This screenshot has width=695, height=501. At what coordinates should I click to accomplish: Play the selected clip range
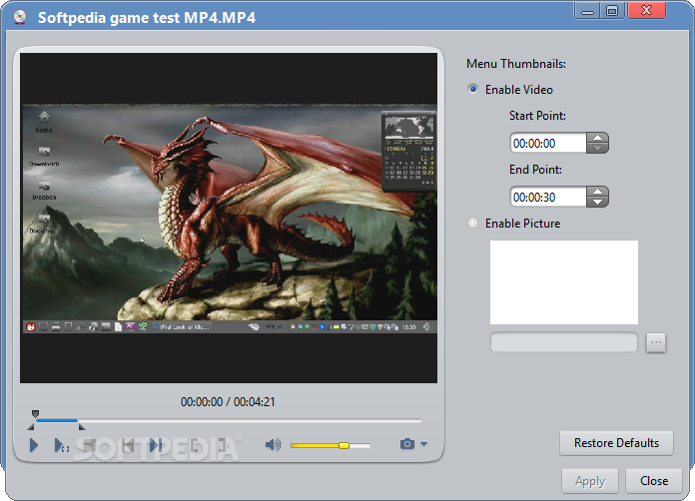tap(61, 445)
